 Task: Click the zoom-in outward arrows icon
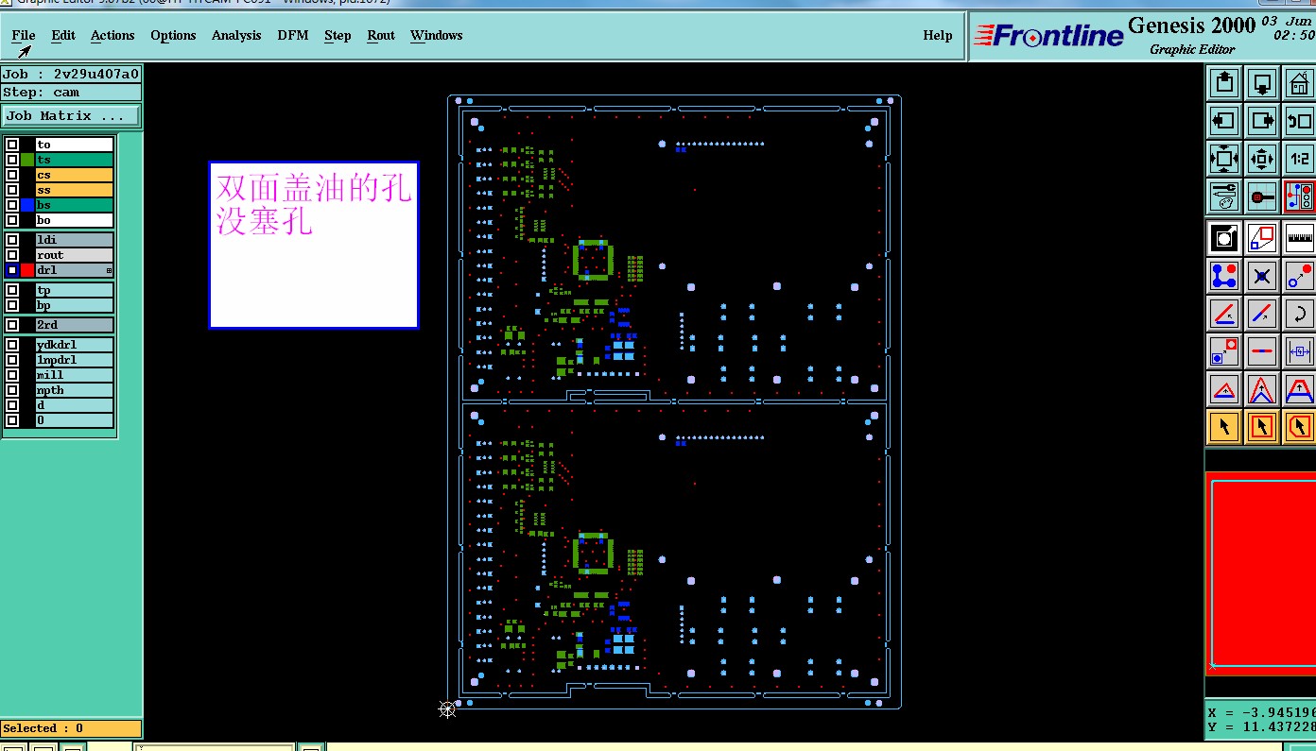coord(1224,159)
